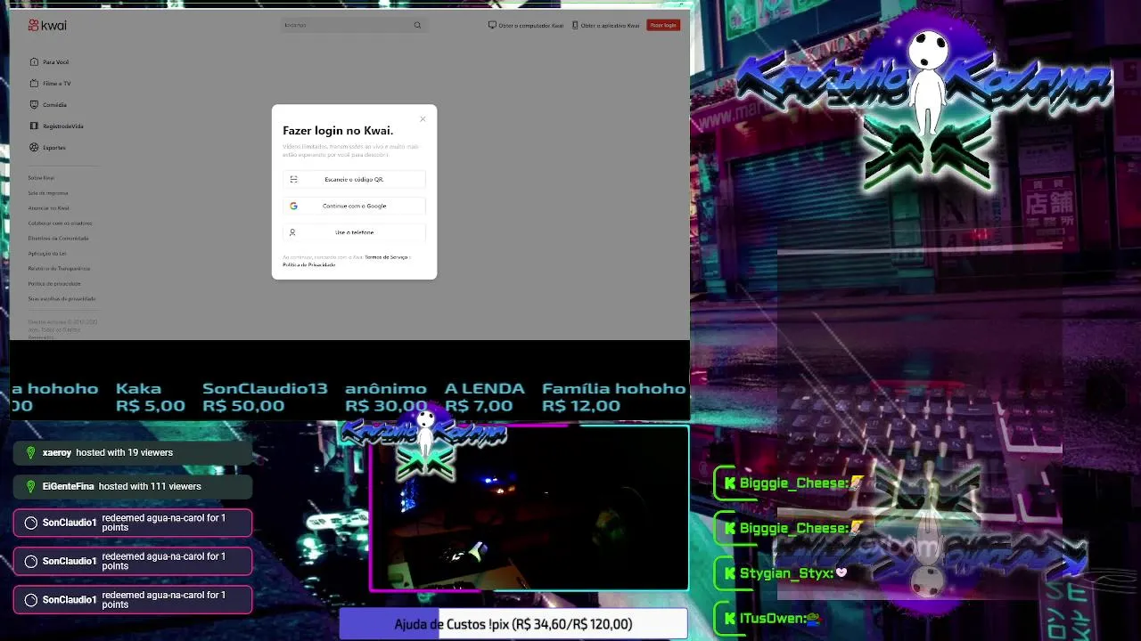1141x641 pixels.
Task: Click the xaeroy hosted with 19 viewers alert
Action: point(133,452)
